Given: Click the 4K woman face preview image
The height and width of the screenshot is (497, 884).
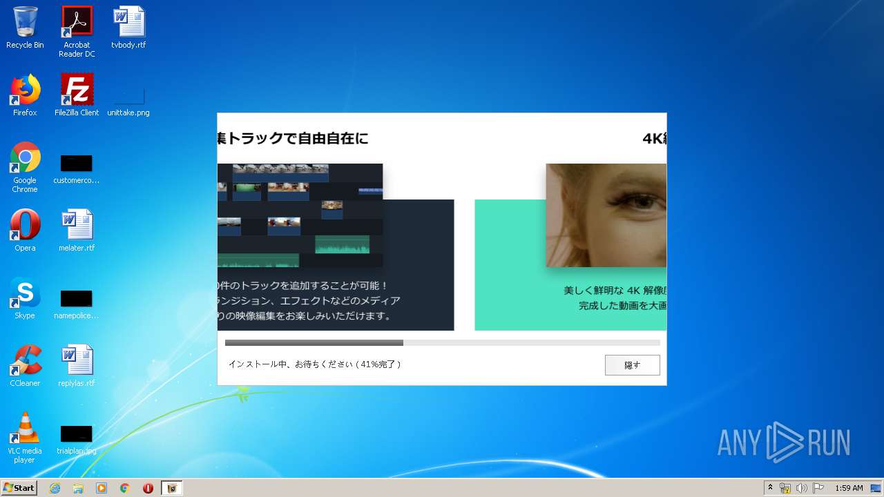Looking at the screenshot, I should [x=606, y=215].
